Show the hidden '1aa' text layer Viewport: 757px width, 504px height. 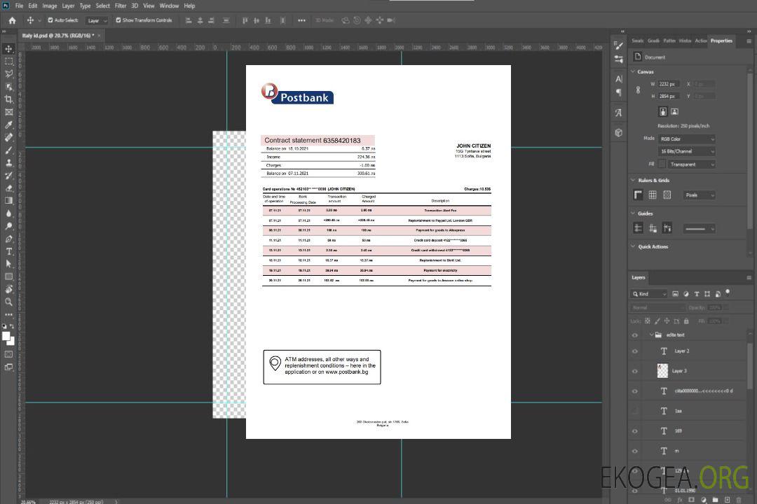tap(635, 412)
